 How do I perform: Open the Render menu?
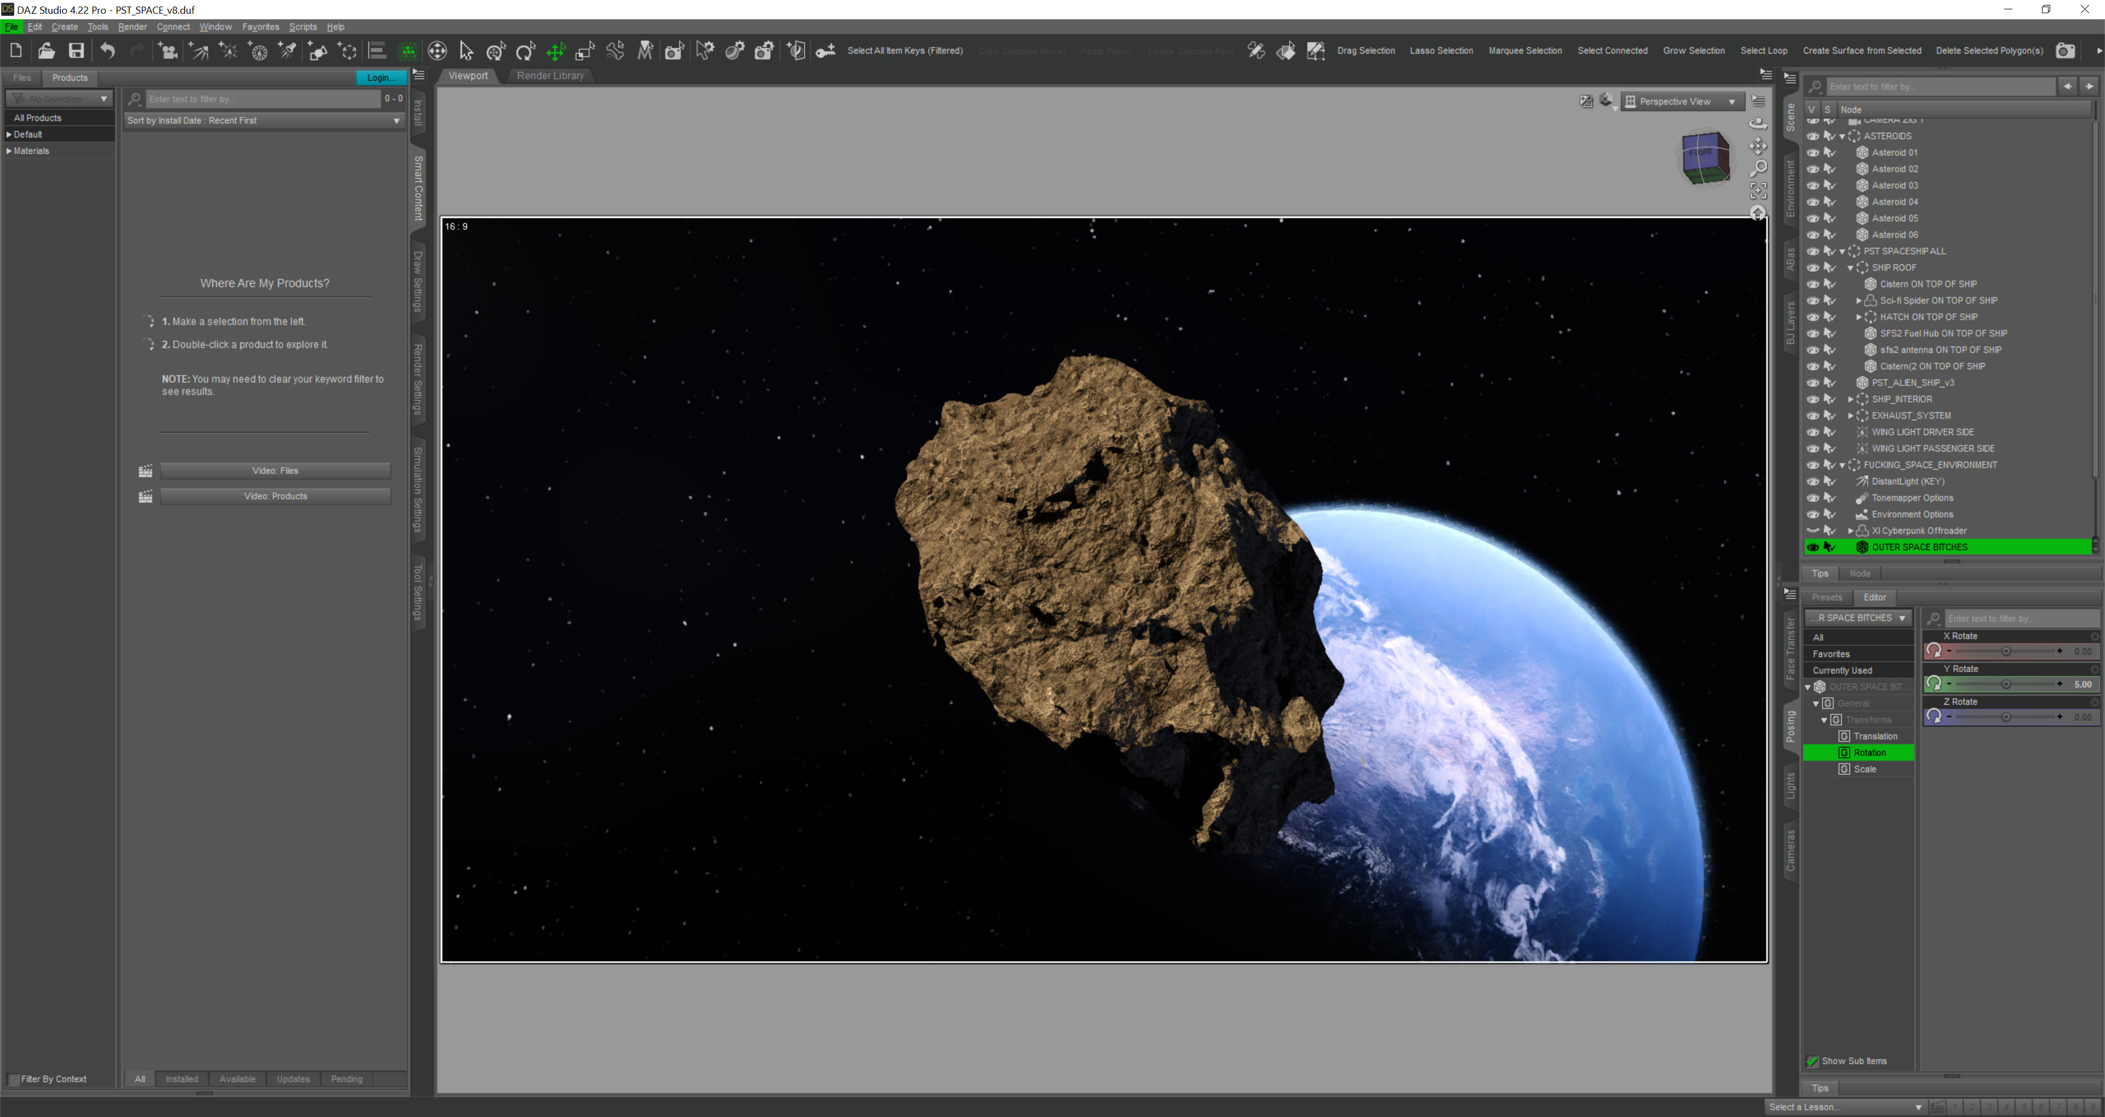(x=132, y=27)
